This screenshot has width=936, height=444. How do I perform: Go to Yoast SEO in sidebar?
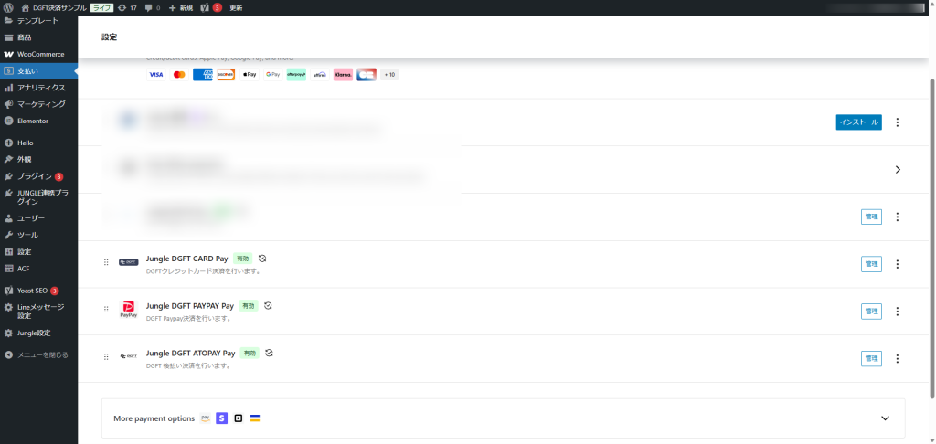click(32, 291)
